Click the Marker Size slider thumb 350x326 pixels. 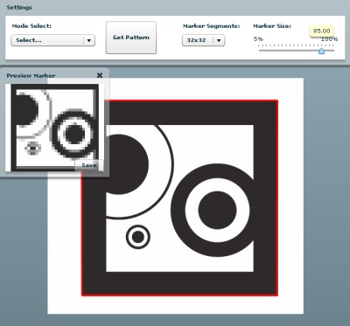pyautogui.click(x=321, y=51)
